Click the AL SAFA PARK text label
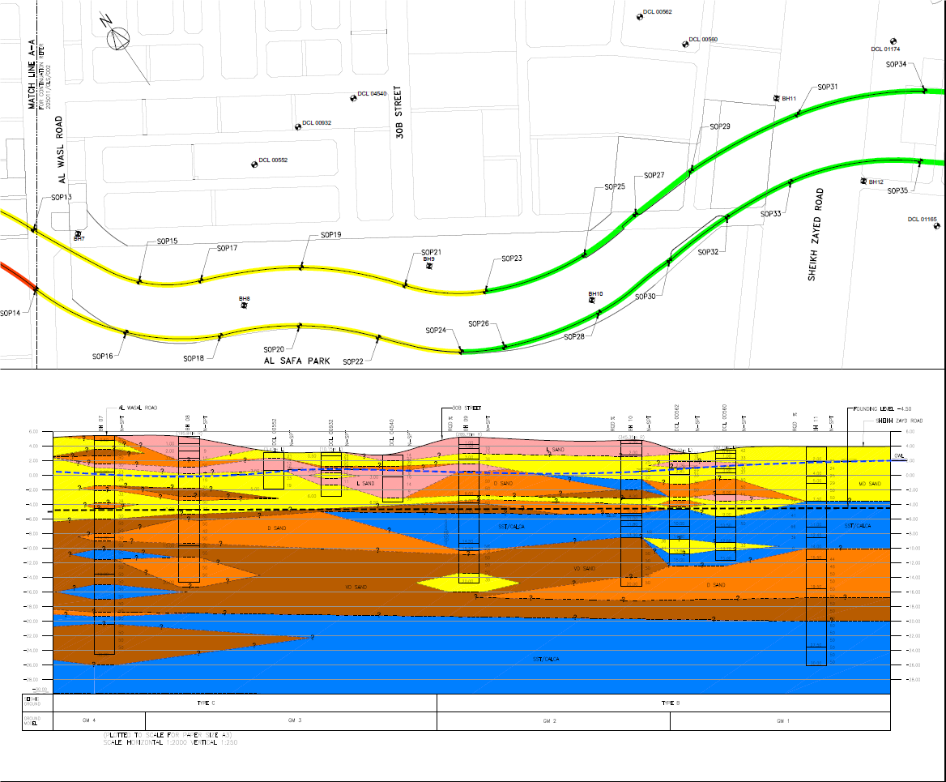Screen dimensions: 946x782 [x=296, y=361]
